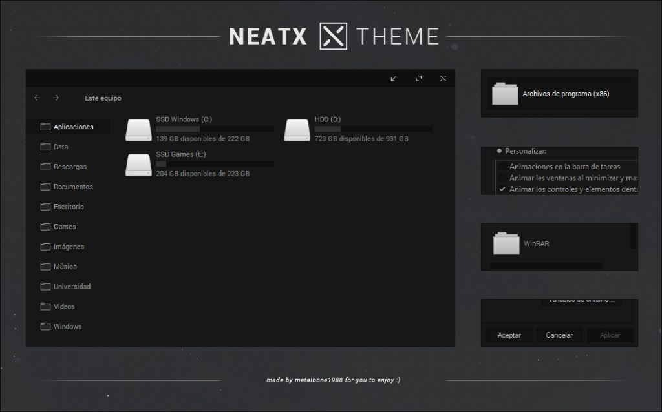
Task: Open the SSD Windows (C:) drive icon
Action: pos(138,129)
